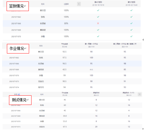Select the 出勤率 column header
The image size is (144, 133).
[x=66, y=4]
